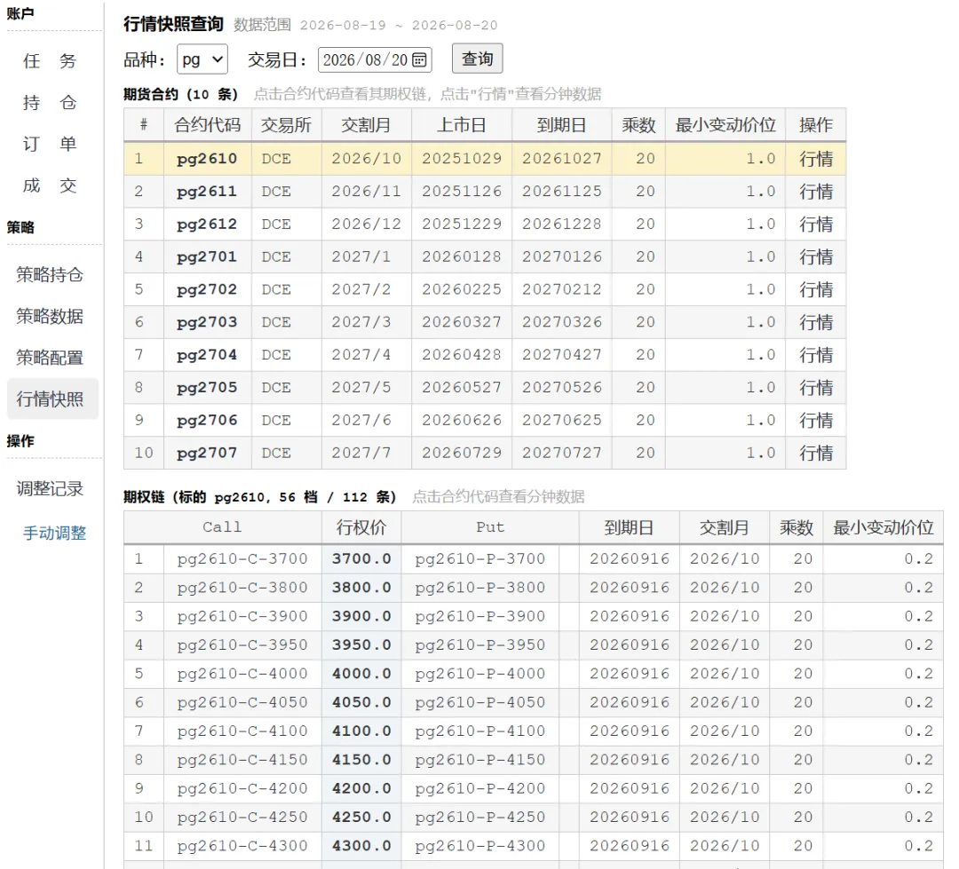The height and width of the screenshot is (869, 959).
Task: Click 行情 for the pg2611 row
Action: pyautogui.click(x=816, y=192)
